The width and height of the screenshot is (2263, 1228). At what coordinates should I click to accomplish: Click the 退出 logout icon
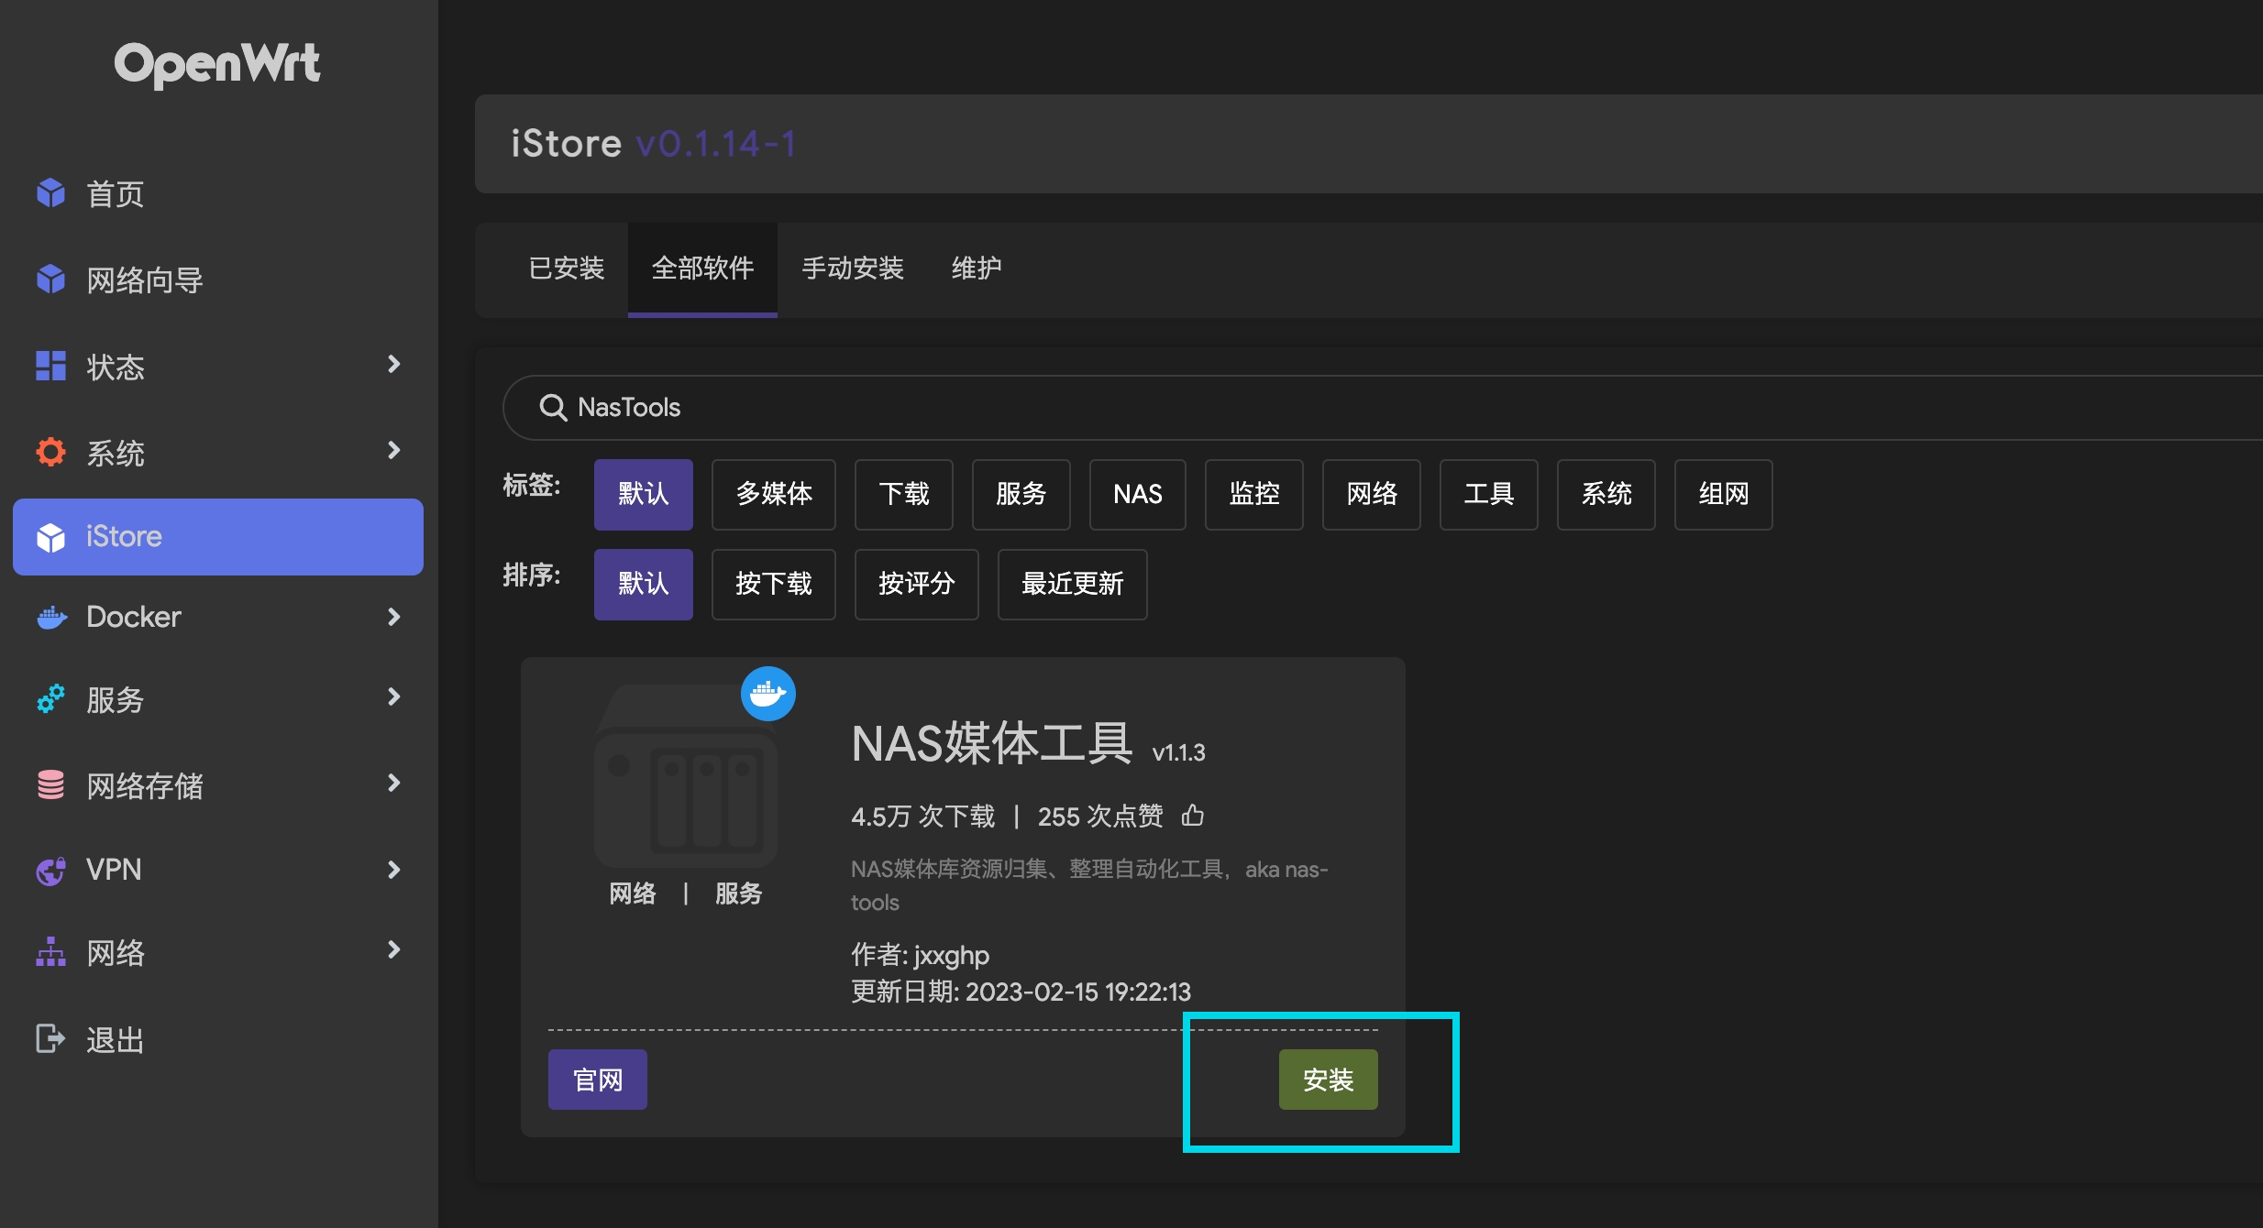tap(50, 1038)
